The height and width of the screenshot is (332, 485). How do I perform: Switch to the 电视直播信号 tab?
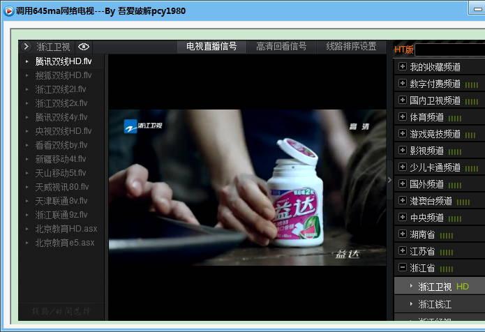point(211,47)
